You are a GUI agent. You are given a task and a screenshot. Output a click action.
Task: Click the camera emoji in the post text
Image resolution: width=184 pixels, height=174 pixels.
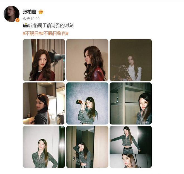point(26,25)
